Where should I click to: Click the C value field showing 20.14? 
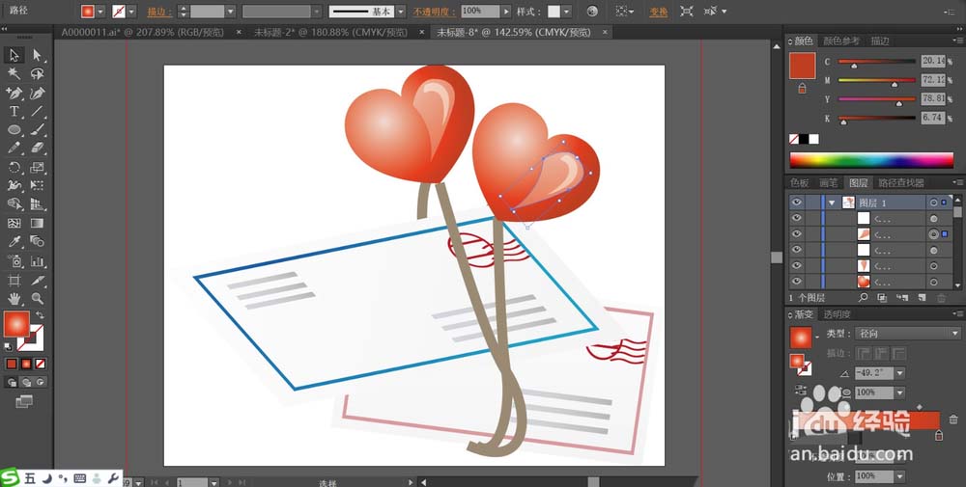click(x=933, y=61)
